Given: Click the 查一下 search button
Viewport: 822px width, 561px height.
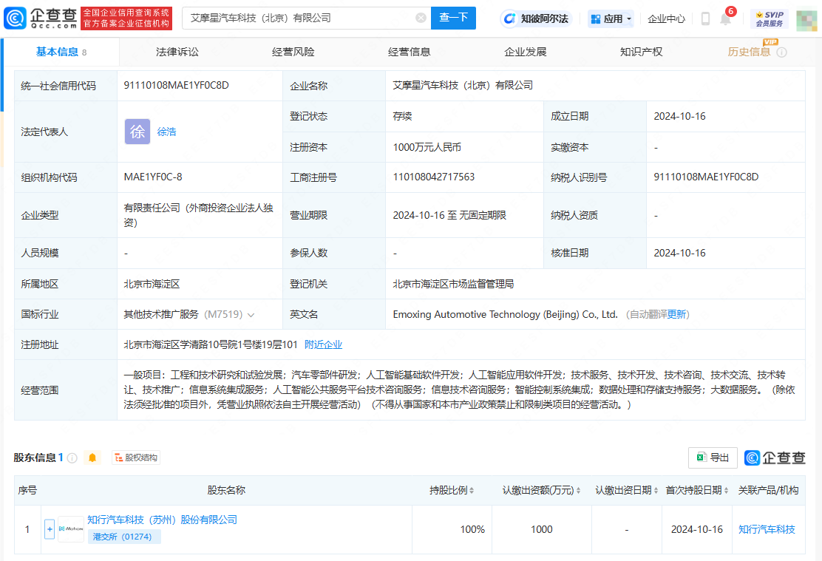Looking at the screenshot, I should point(453,18).
